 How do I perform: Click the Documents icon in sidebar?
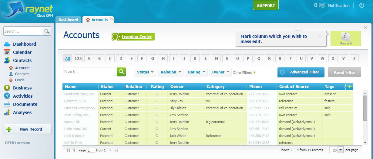7,104
